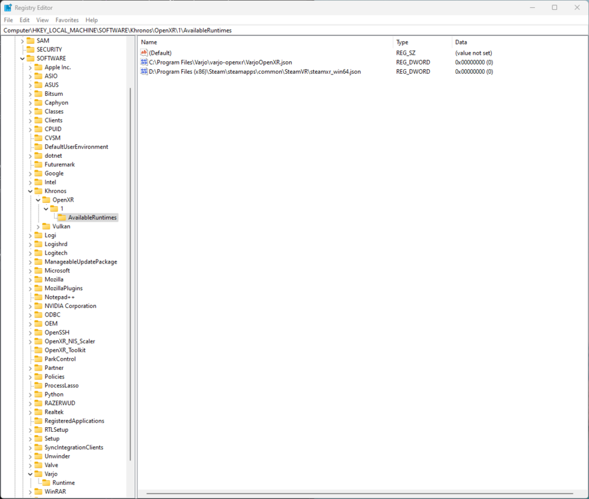Select the Notepad++ key label
This screenshot has width=589, height=499.
click(59, 297)
